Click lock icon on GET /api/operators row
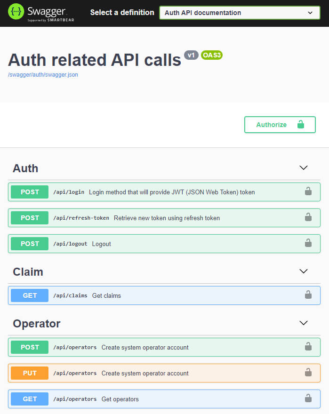This screenshot has width=329, height=414. pos(308,398)
